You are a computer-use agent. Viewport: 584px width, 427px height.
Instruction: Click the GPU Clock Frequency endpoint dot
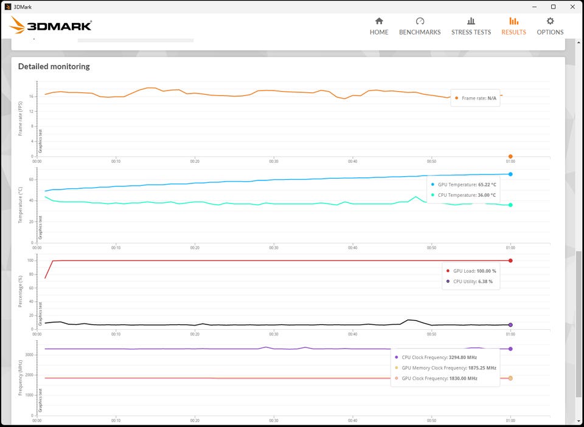tap(510, 378)
